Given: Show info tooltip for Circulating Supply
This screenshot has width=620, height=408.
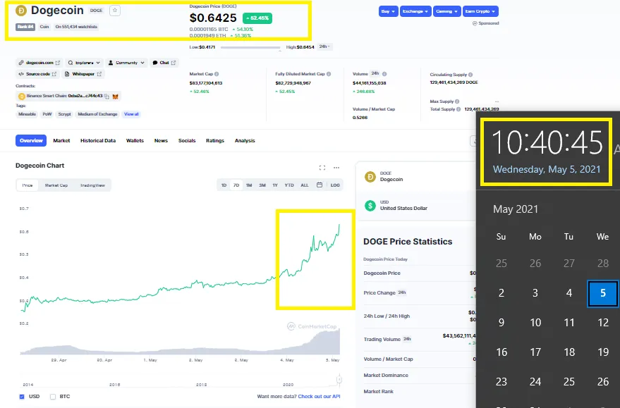Looking at the screenshot, I should (x=470, y=74).
